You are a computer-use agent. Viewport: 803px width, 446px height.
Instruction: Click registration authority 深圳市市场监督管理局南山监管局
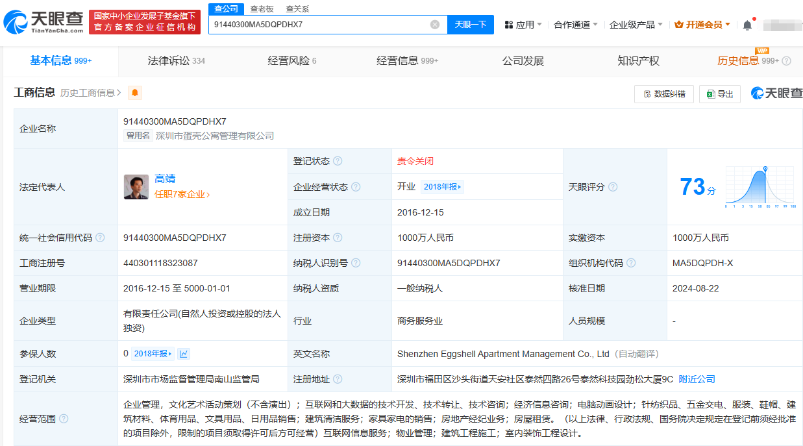tap(191, 379)
